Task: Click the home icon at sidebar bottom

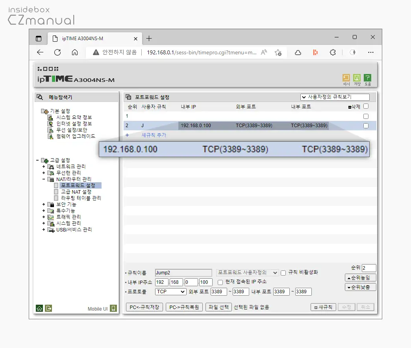Action: point(39,308)
